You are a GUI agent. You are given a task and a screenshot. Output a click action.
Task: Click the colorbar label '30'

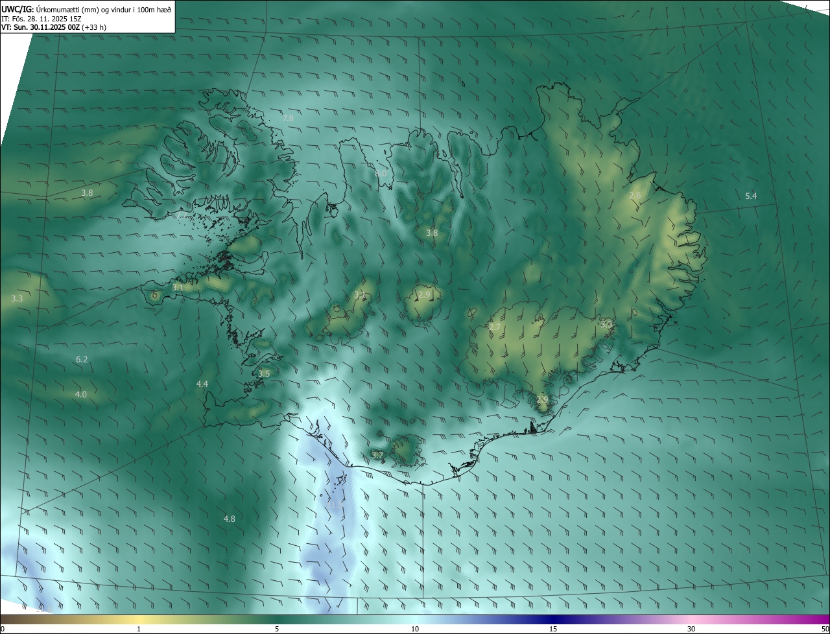click(691, 629)
